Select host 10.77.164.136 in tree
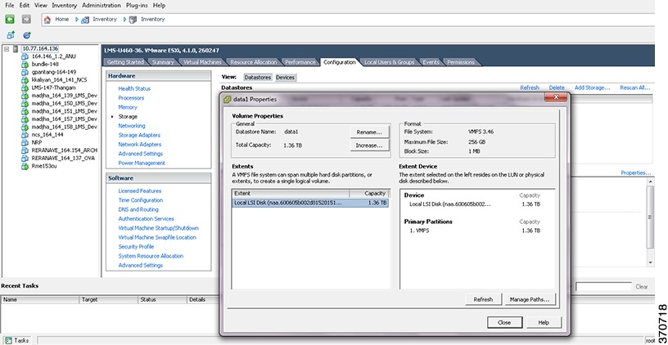The height and width of the screenshot is (345, 668). pos(40,48)
